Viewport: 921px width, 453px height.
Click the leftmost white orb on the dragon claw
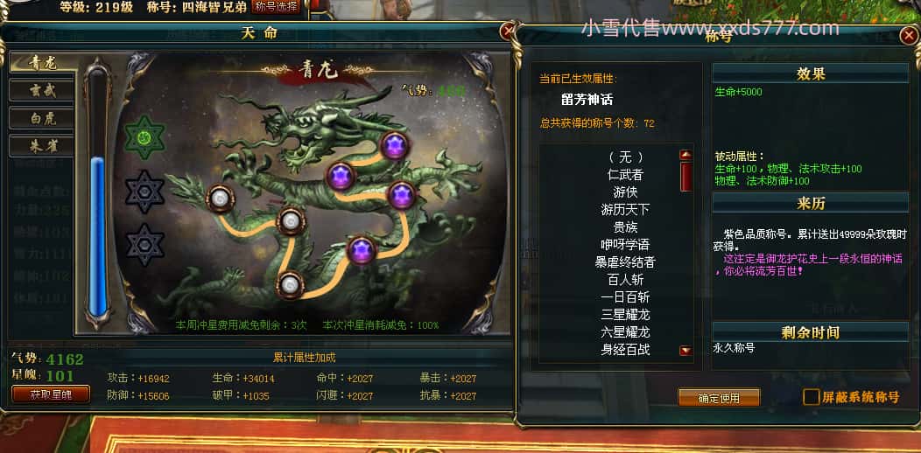coord(221,199)
